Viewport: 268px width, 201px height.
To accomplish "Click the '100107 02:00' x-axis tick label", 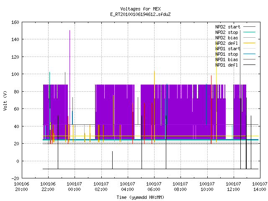I will (x=101, y=187).
